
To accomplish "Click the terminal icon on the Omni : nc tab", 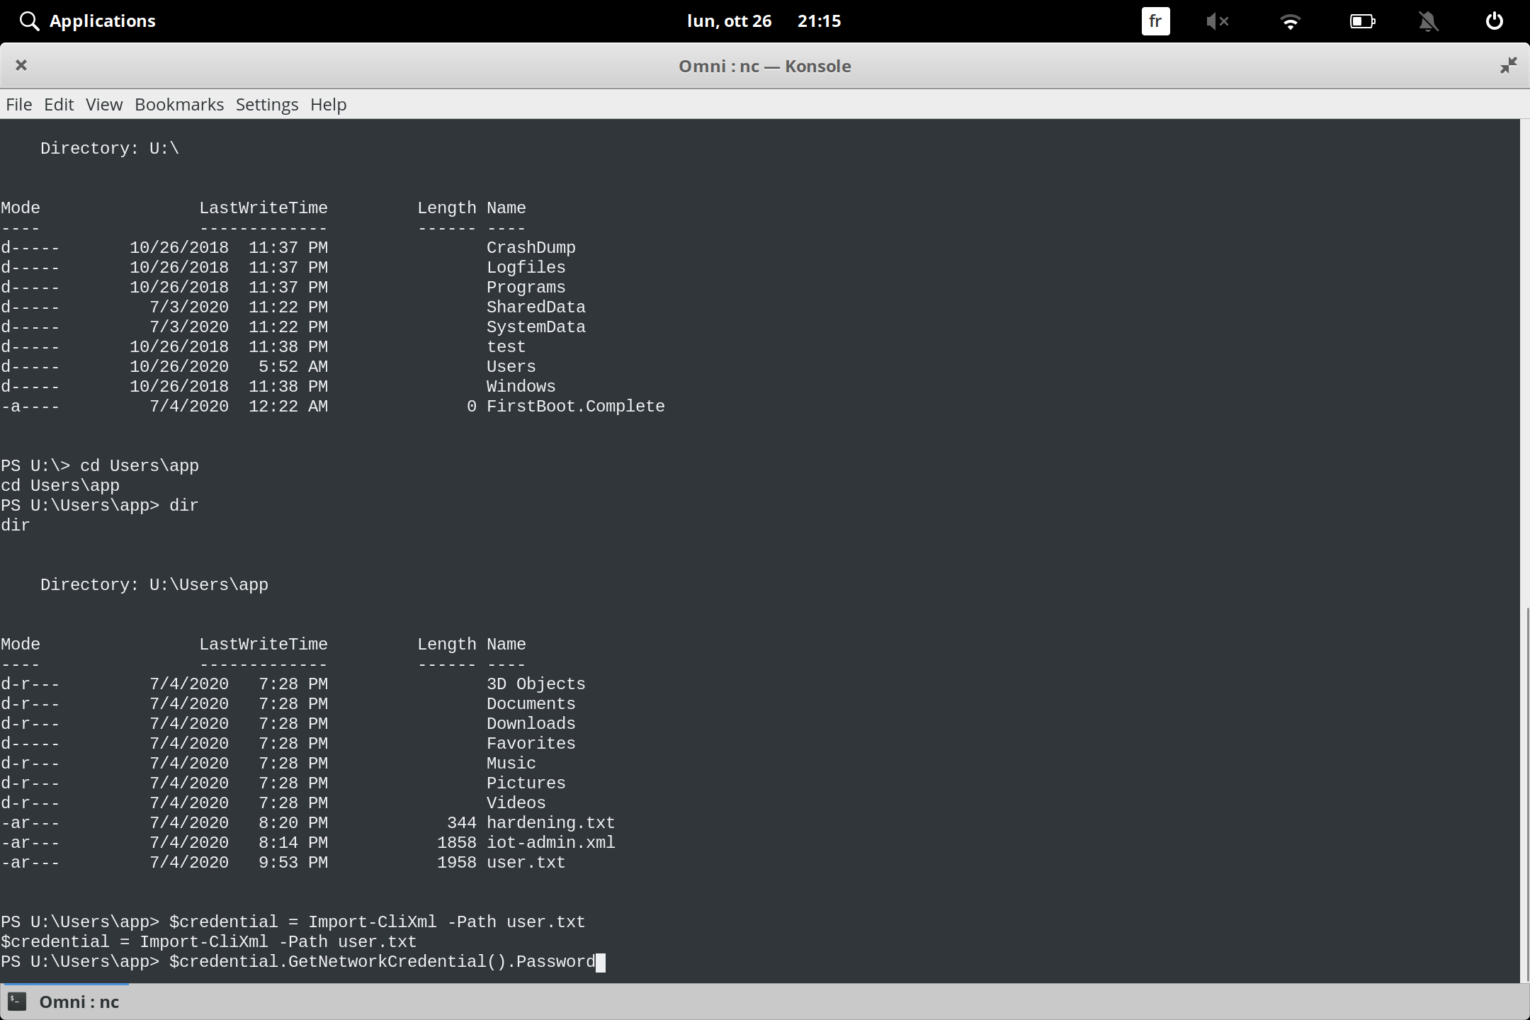I will tap(16, 1001).
